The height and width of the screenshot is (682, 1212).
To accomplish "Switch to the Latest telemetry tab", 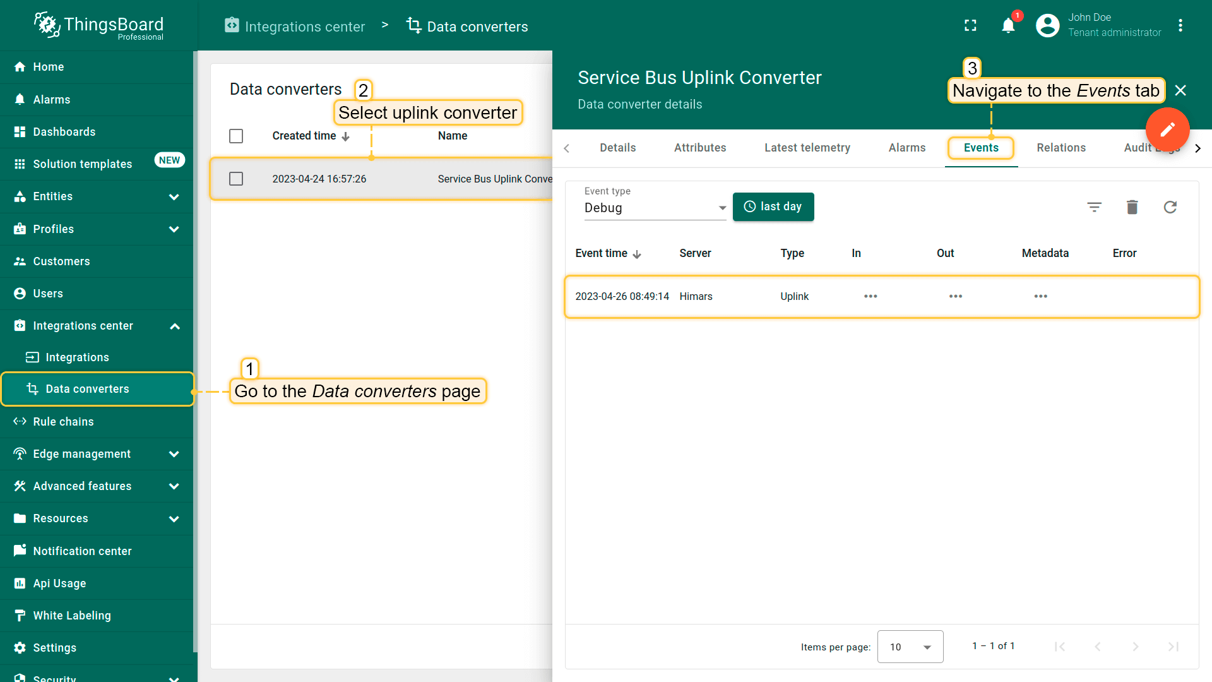I will click(807, 148).
